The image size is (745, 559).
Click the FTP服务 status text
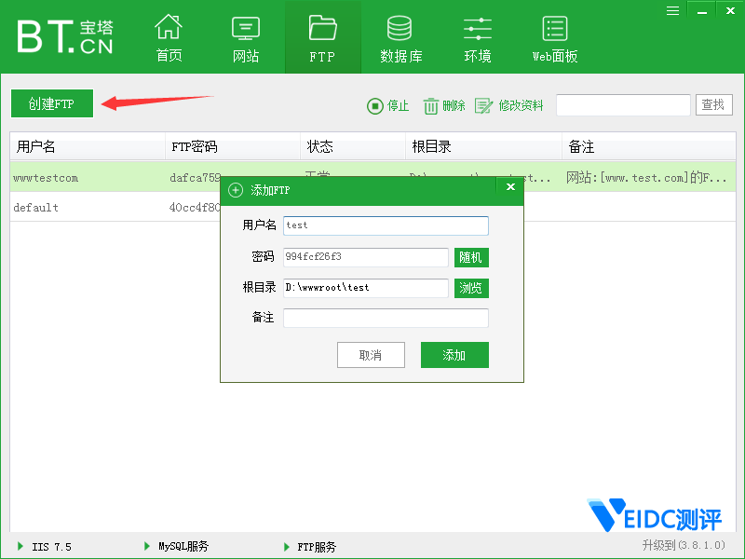317,547
